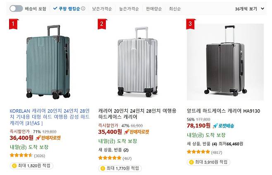272x175 pixels.
Task: Toggle the 배송비 포함 switch
Action: (16, 8)
